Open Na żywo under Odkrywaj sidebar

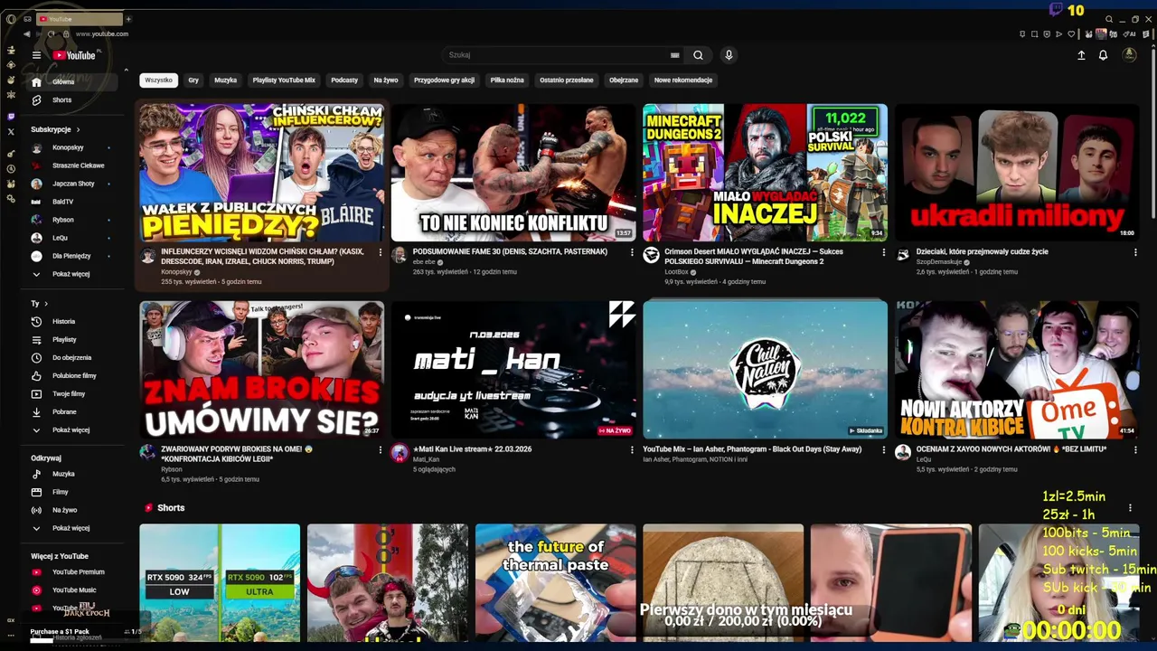[x=72, y=510]
